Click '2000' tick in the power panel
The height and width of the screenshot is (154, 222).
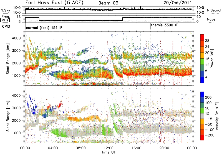[16, 63]
